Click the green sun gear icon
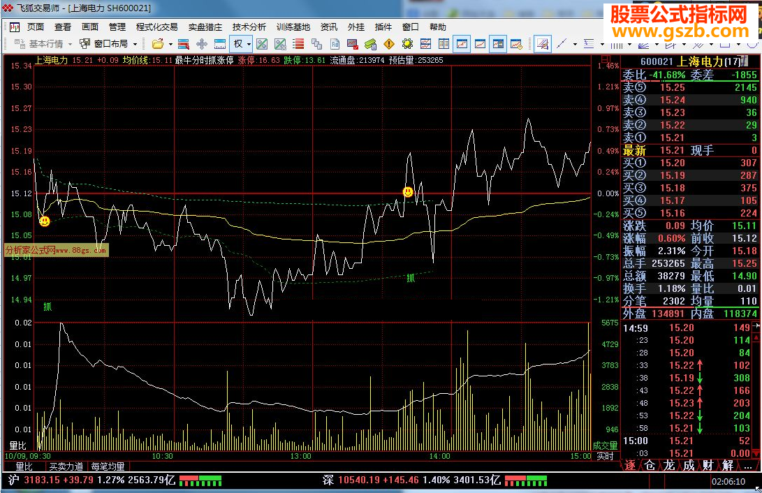 (407, 44)
